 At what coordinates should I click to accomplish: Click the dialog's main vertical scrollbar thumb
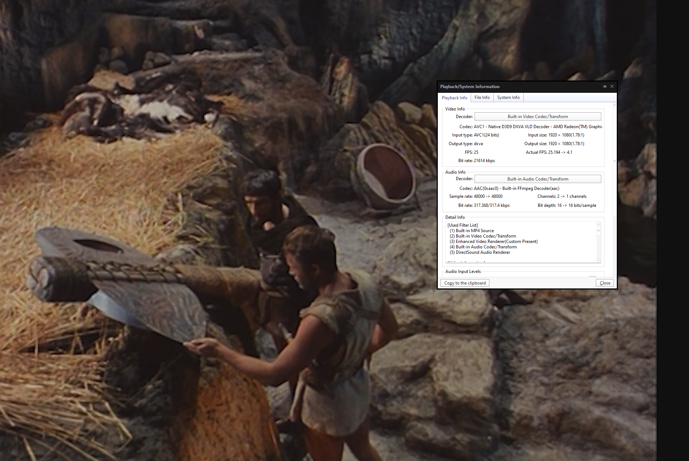coord(615,161)
